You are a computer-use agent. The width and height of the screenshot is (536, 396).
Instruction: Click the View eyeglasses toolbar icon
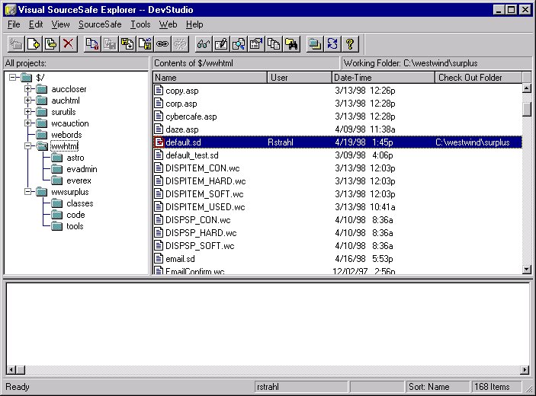point(204,43)
